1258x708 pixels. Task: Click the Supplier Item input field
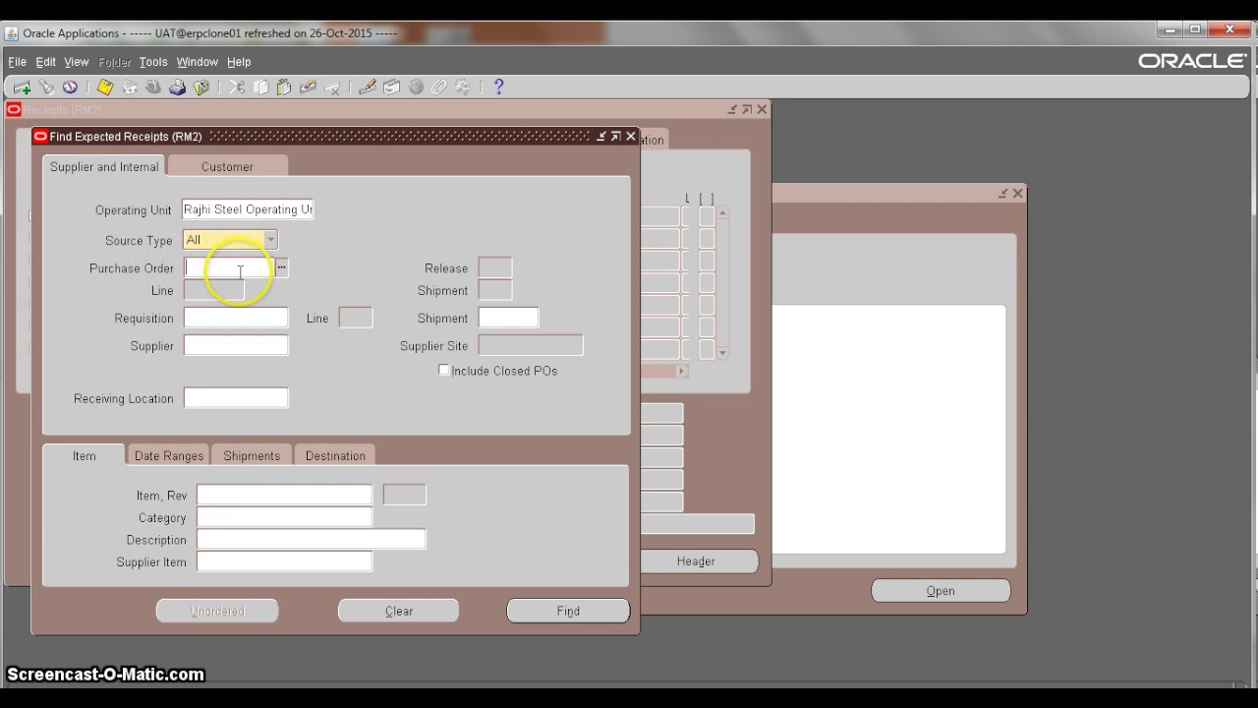pyautogui.click(x=284, y=561)
